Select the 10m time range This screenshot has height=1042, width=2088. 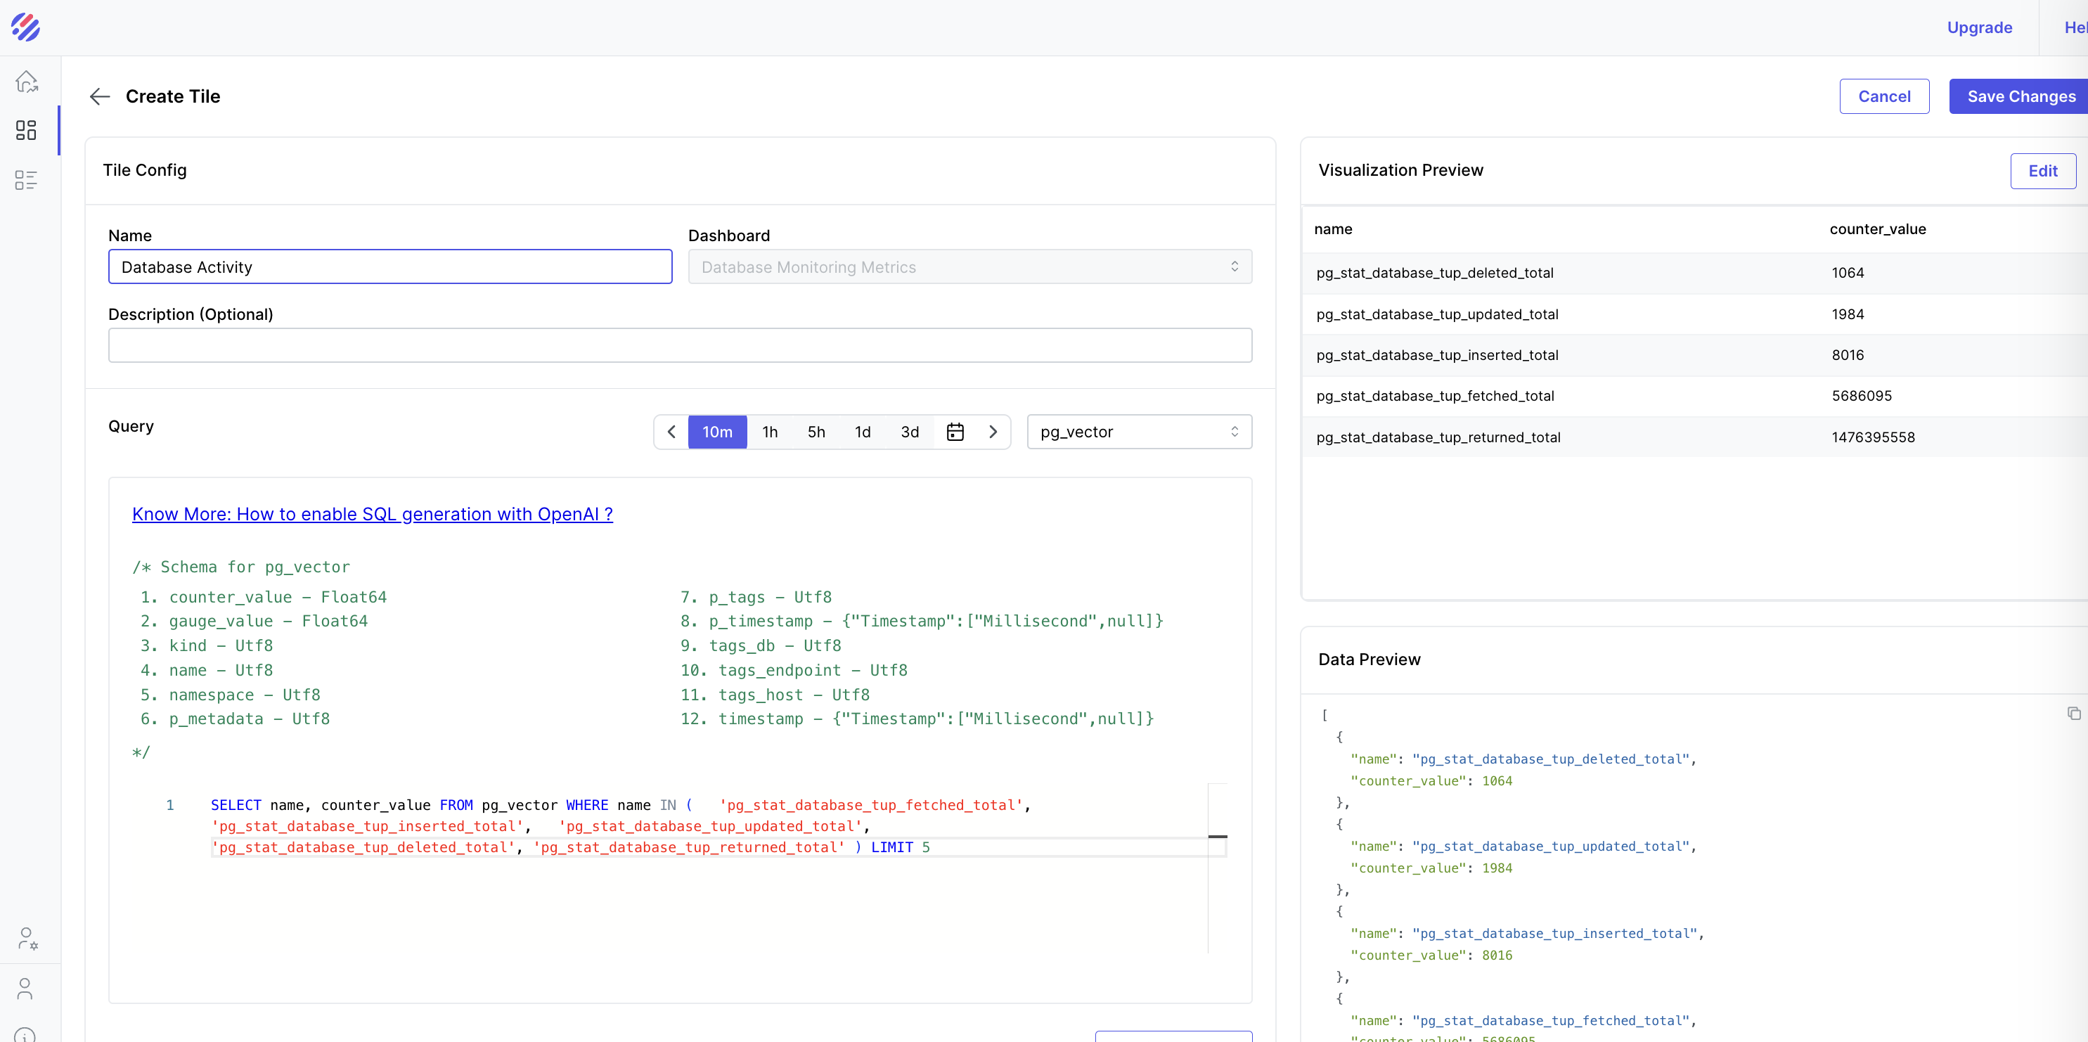(716, 432)
